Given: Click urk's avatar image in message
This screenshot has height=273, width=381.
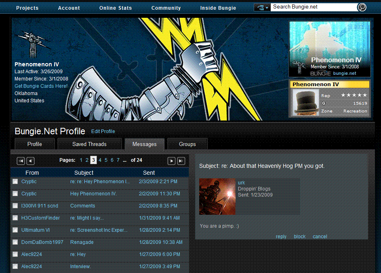Looking at the screenshot, I should click(217, 197).
